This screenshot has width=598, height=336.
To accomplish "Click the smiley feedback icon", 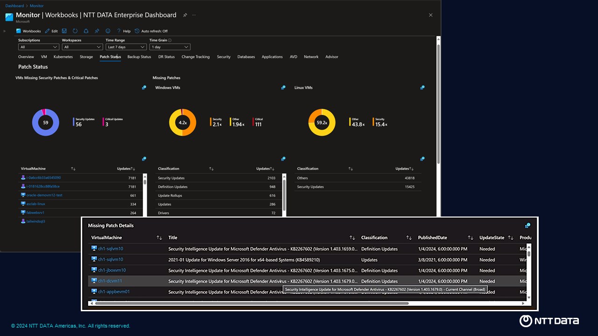I will (x=108, y=31).
